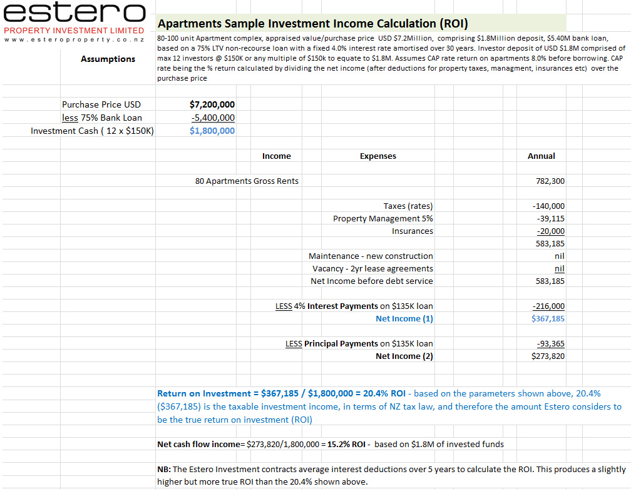
Task: Click the -20,000 insurances value
Action: [x=550, y=231]
